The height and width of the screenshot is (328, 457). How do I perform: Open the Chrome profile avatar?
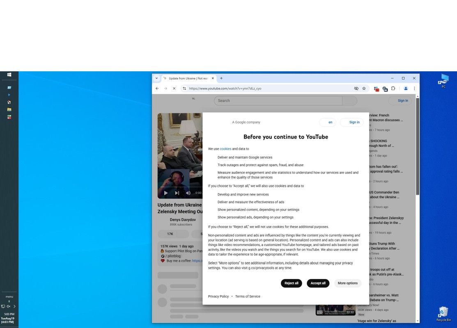[x=405, y=89]
